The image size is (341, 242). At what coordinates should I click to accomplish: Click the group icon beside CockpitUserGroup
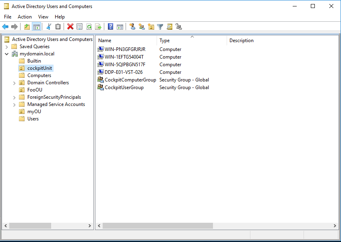click(101, 87)
